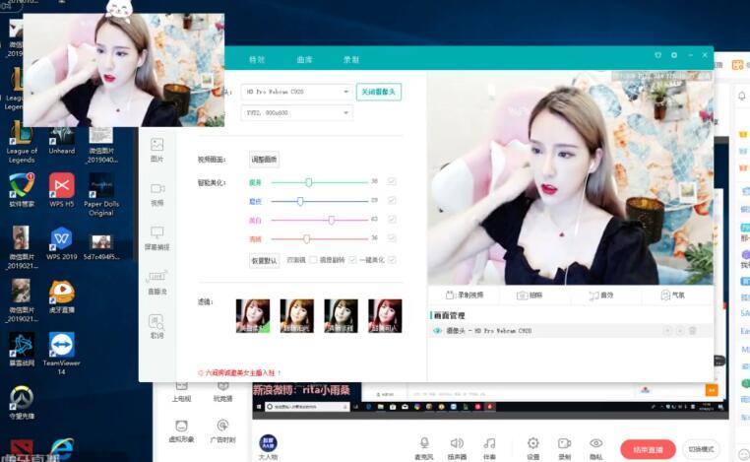The height and width of the screenshot is (462, 750).
Task: Open the 音效 sound effects option
Action: [601, 295]
